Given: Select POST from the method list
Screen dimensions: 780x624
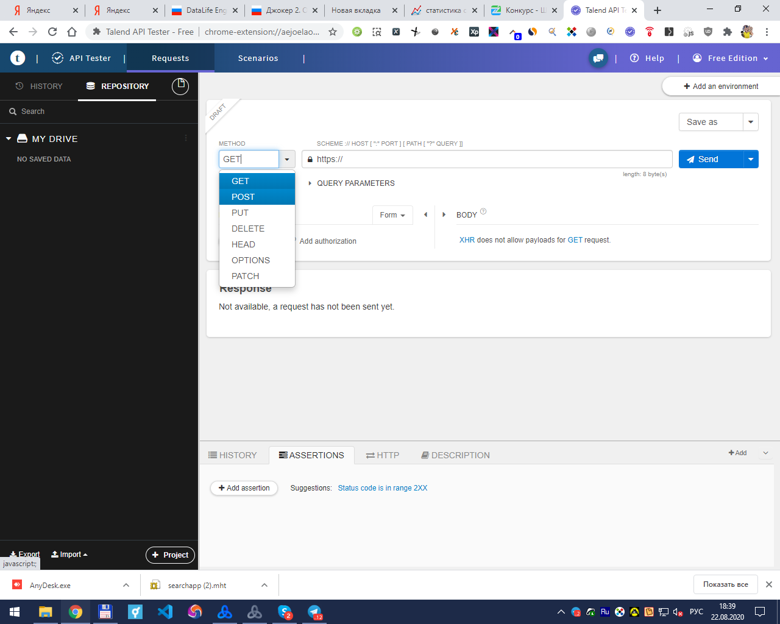Looking at the screenshot, I should coord(257,197).
